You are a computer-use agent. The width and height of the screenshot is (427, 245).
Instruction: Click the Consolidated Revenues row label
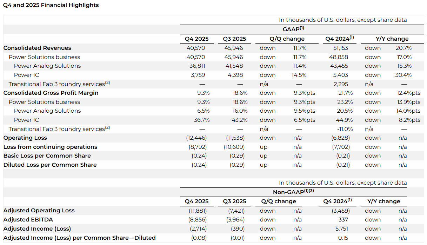click(37, 48)
